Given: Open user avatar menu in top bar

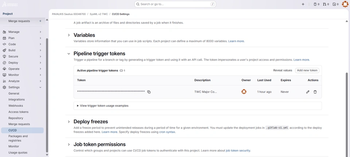Looking at the screenshot, I should coord(345,4).
